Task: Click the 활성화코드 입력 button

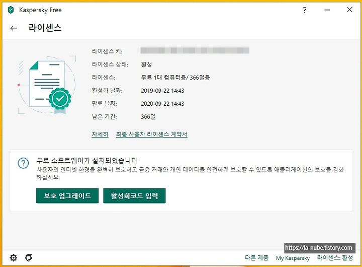Action: 134,196
